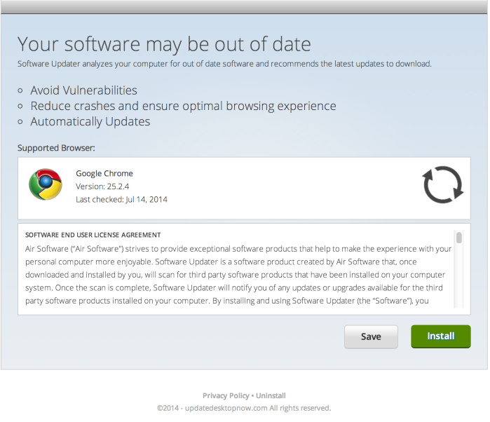The height and width of the screenshot is (422, 490).
Task: Open the Privacy Policy link
Action: (x=226, y=396)
